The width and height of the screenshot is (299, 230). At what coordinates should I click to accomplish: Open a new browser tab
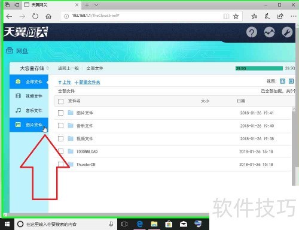pos(87,5)
